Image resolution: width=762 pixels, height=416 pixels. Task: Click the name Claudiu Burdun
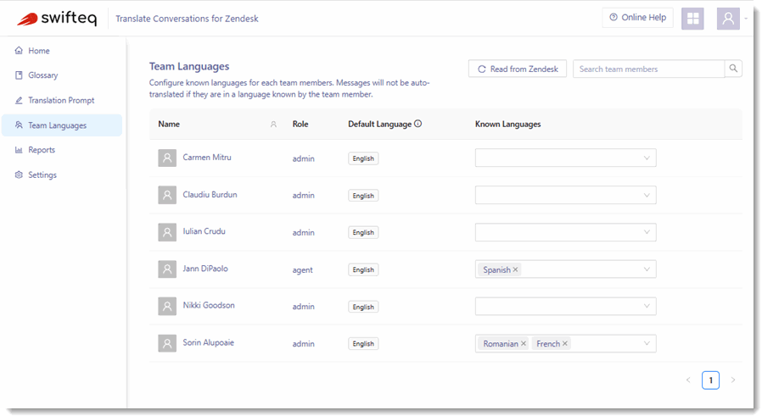[x=210, y=195]
